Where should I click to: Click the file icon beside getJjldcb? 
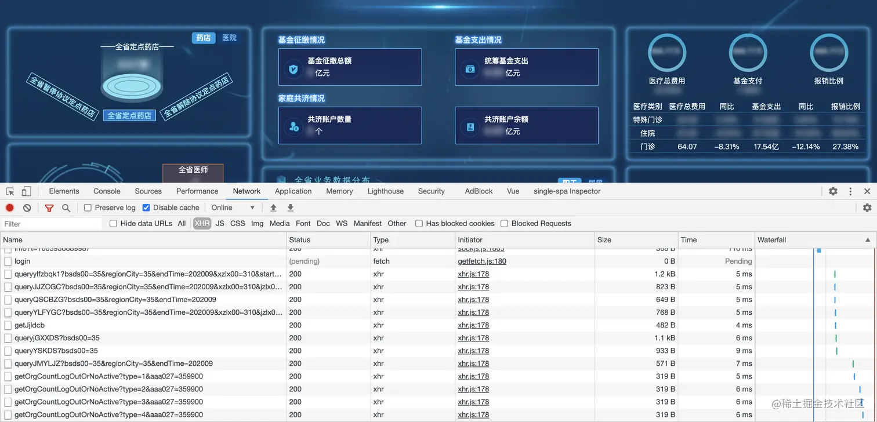tap(8, 325)
